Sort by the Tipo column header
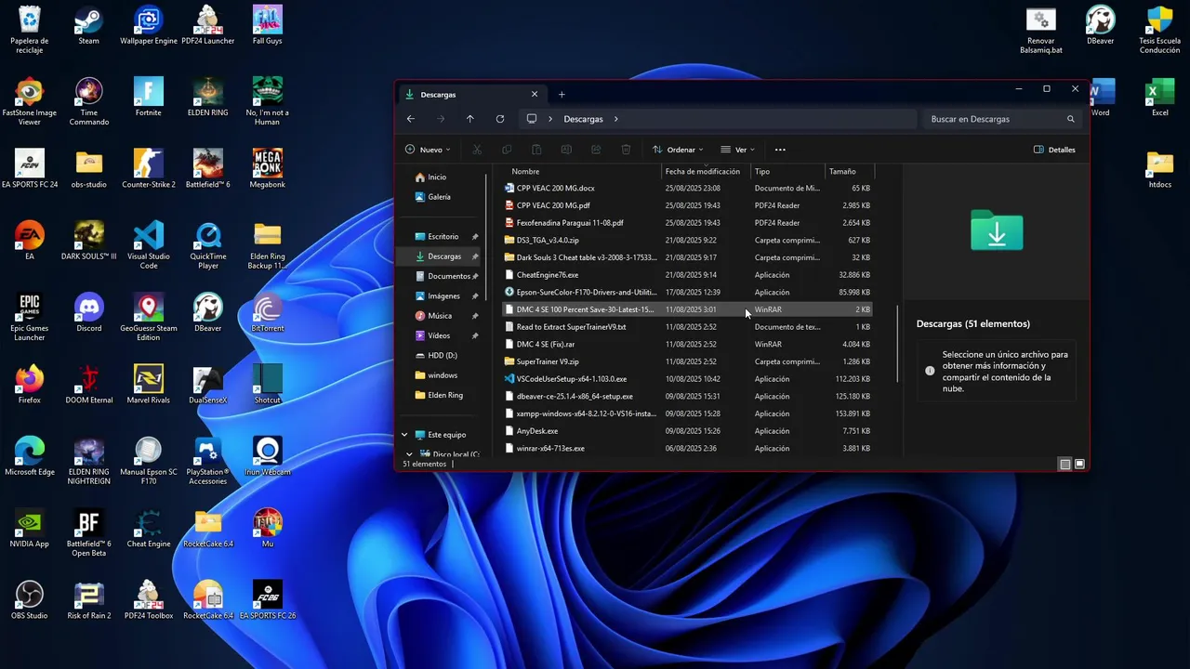 click(x=787, y=171)
